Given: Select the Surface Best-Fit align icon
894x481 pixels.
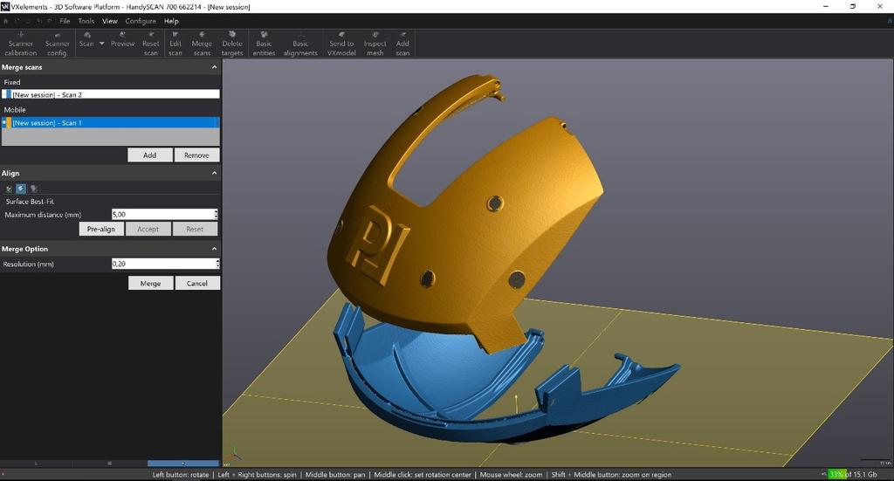Looking at the screenshot, I should coord(21,189).
